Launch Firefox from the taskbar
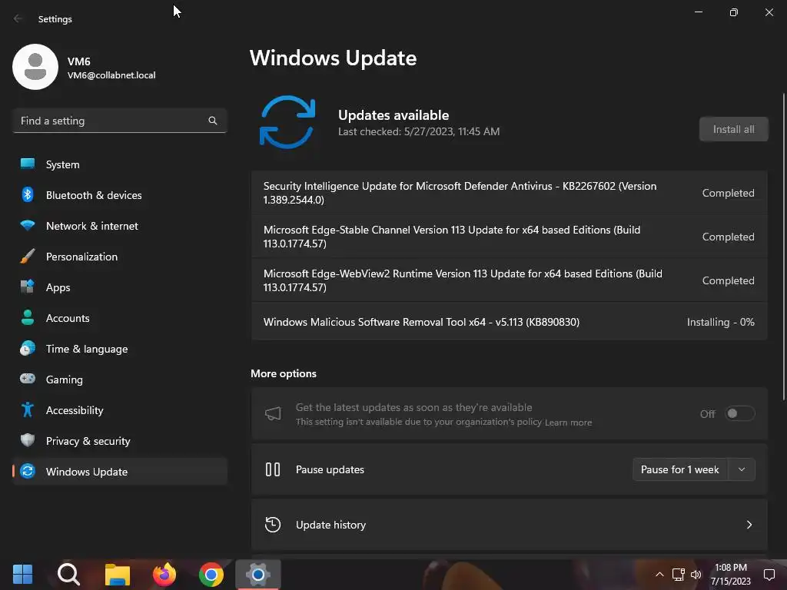 pyautogui.click(x=164, y=574)
